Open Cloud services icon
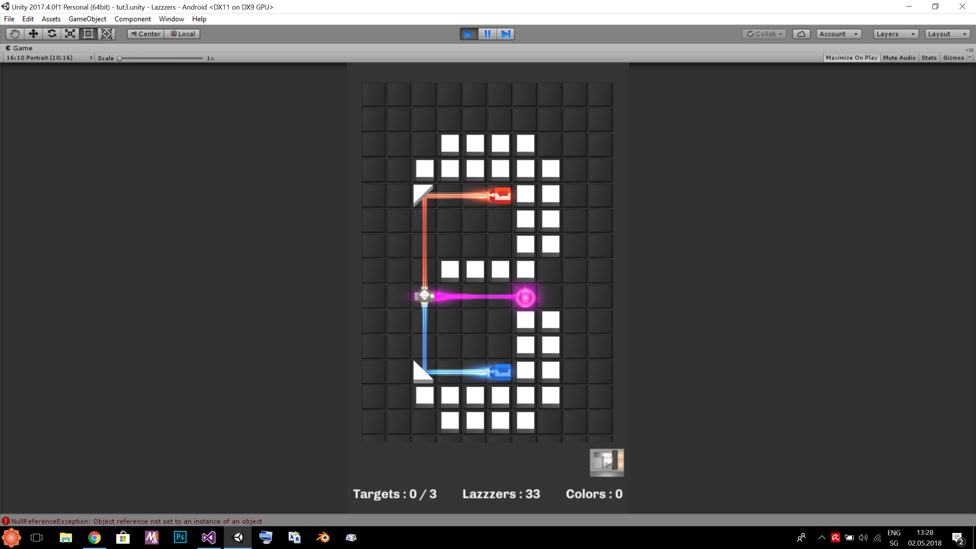 tap(801, 34)
